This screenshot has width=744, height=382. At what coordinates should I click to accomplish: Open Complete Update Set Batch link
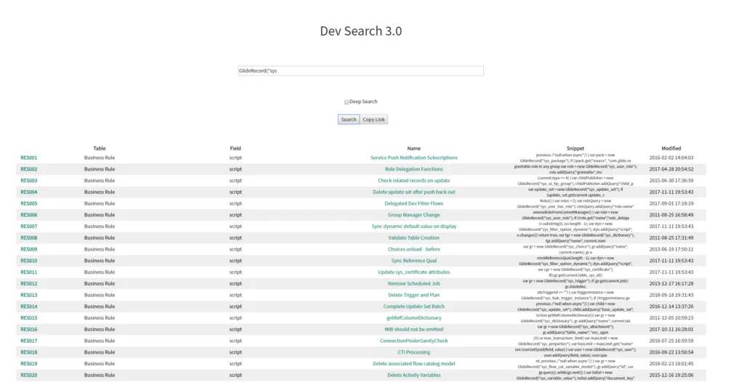tap(413, 306)
